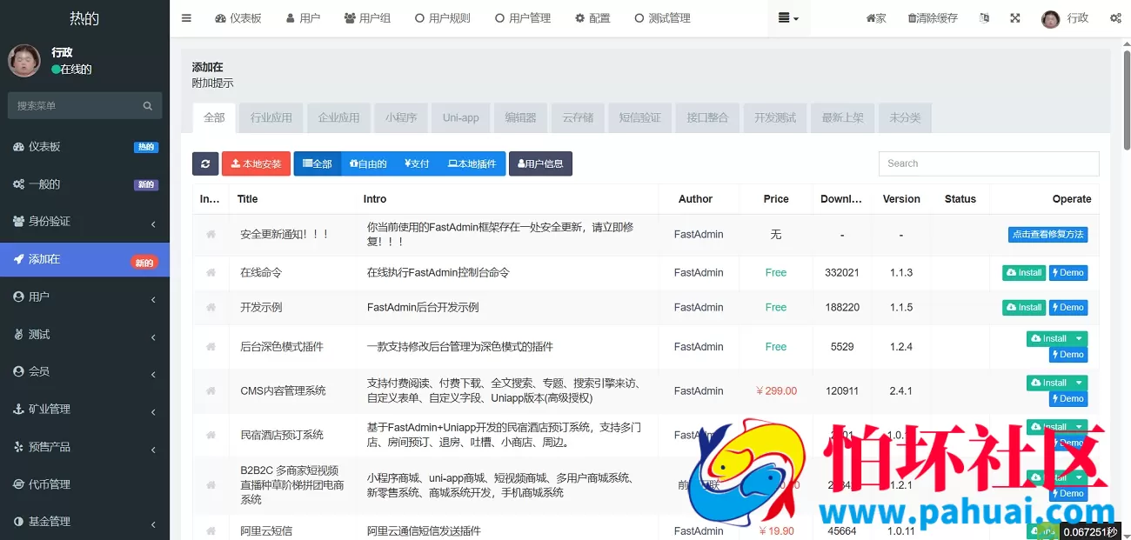The image size is (1131, 540).
Task: Open Install dropdown arrow for CMS内容管理系统
Action: pyautogui.click(x=1079, y=383)
